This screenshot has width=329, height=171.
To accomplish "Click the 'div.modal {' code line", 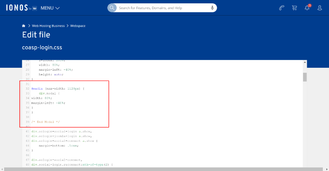I will pos(49,93).
